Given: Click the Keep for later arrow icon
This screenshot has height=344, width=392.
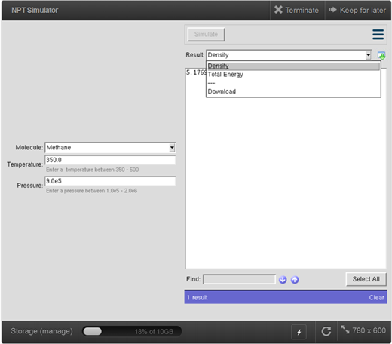Looking at the screenshot, I should tap(332, 10).
